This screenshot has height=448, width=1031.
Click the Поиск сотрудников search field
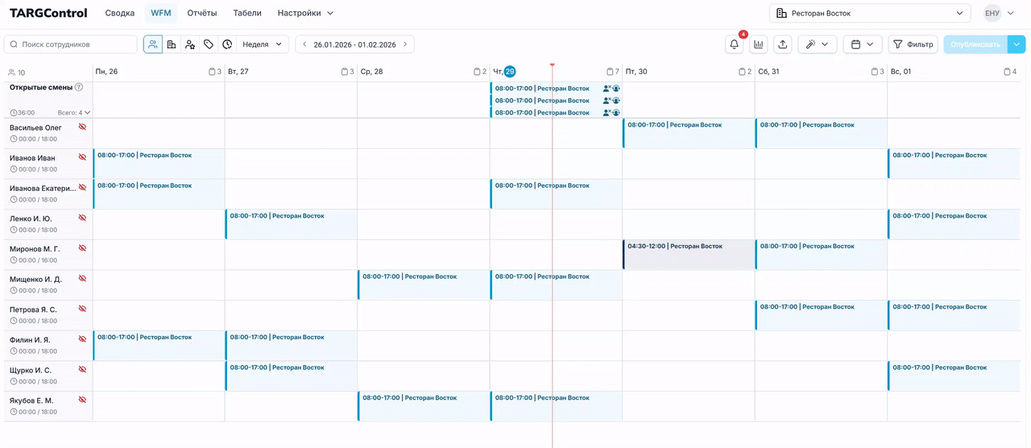point(71,44)
